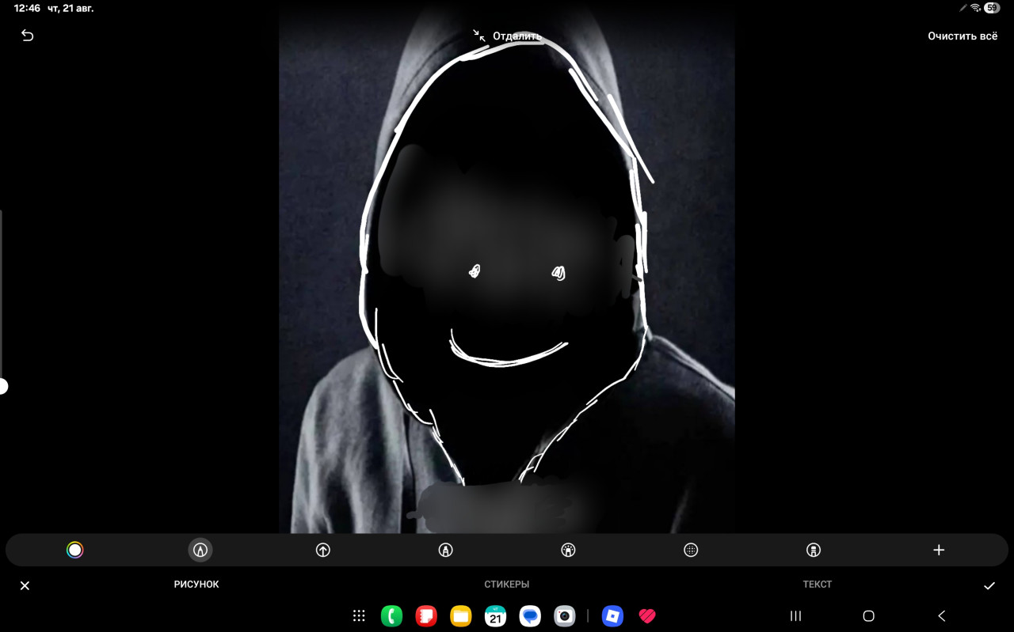1014x632 pixels.
Task: Open the rainbow color picker circle
Action: pos(74,550)
